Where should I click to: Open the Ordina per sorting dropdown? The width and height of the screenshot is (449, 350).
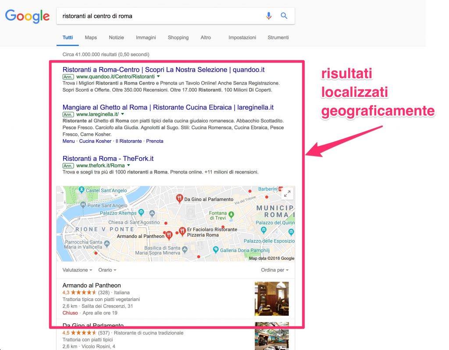pos(275,270)
